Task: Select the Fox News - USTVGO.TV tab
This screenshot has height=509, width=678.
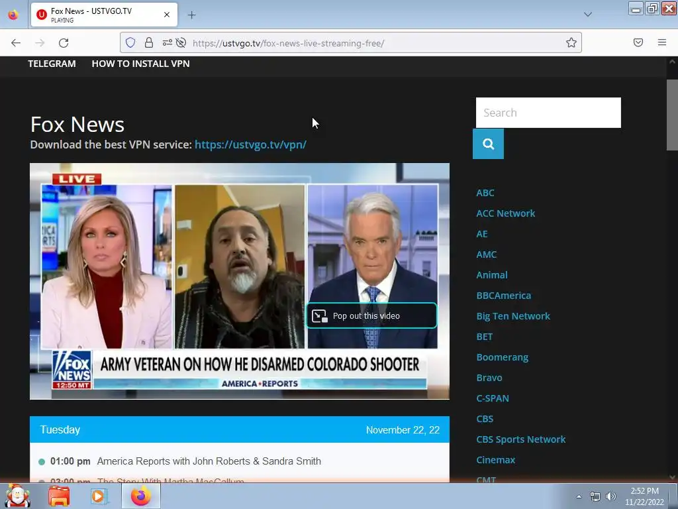Action: pyautogui.click(x=104, y=15)
